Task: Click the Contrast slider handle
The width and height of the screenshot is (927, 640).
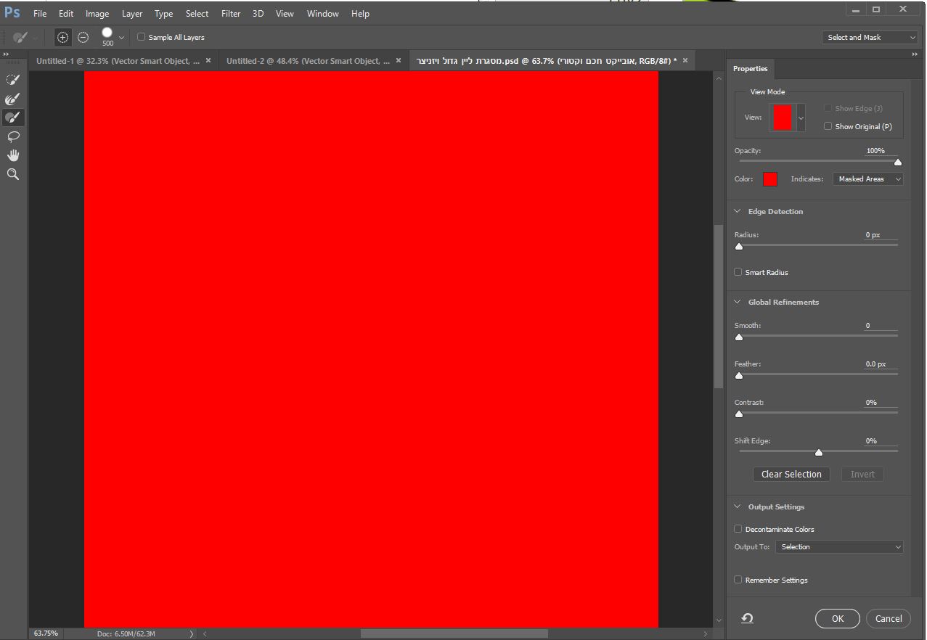Action: [x=739, y=414]
